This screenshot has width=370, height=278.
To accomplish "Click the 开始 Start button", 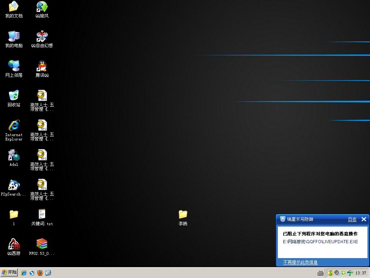I will (x=9, y=273).
